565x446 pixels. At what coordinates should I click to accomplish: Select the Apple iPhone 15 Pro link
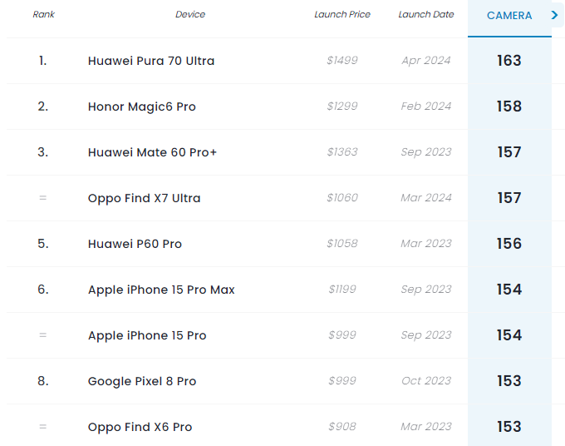147,335
